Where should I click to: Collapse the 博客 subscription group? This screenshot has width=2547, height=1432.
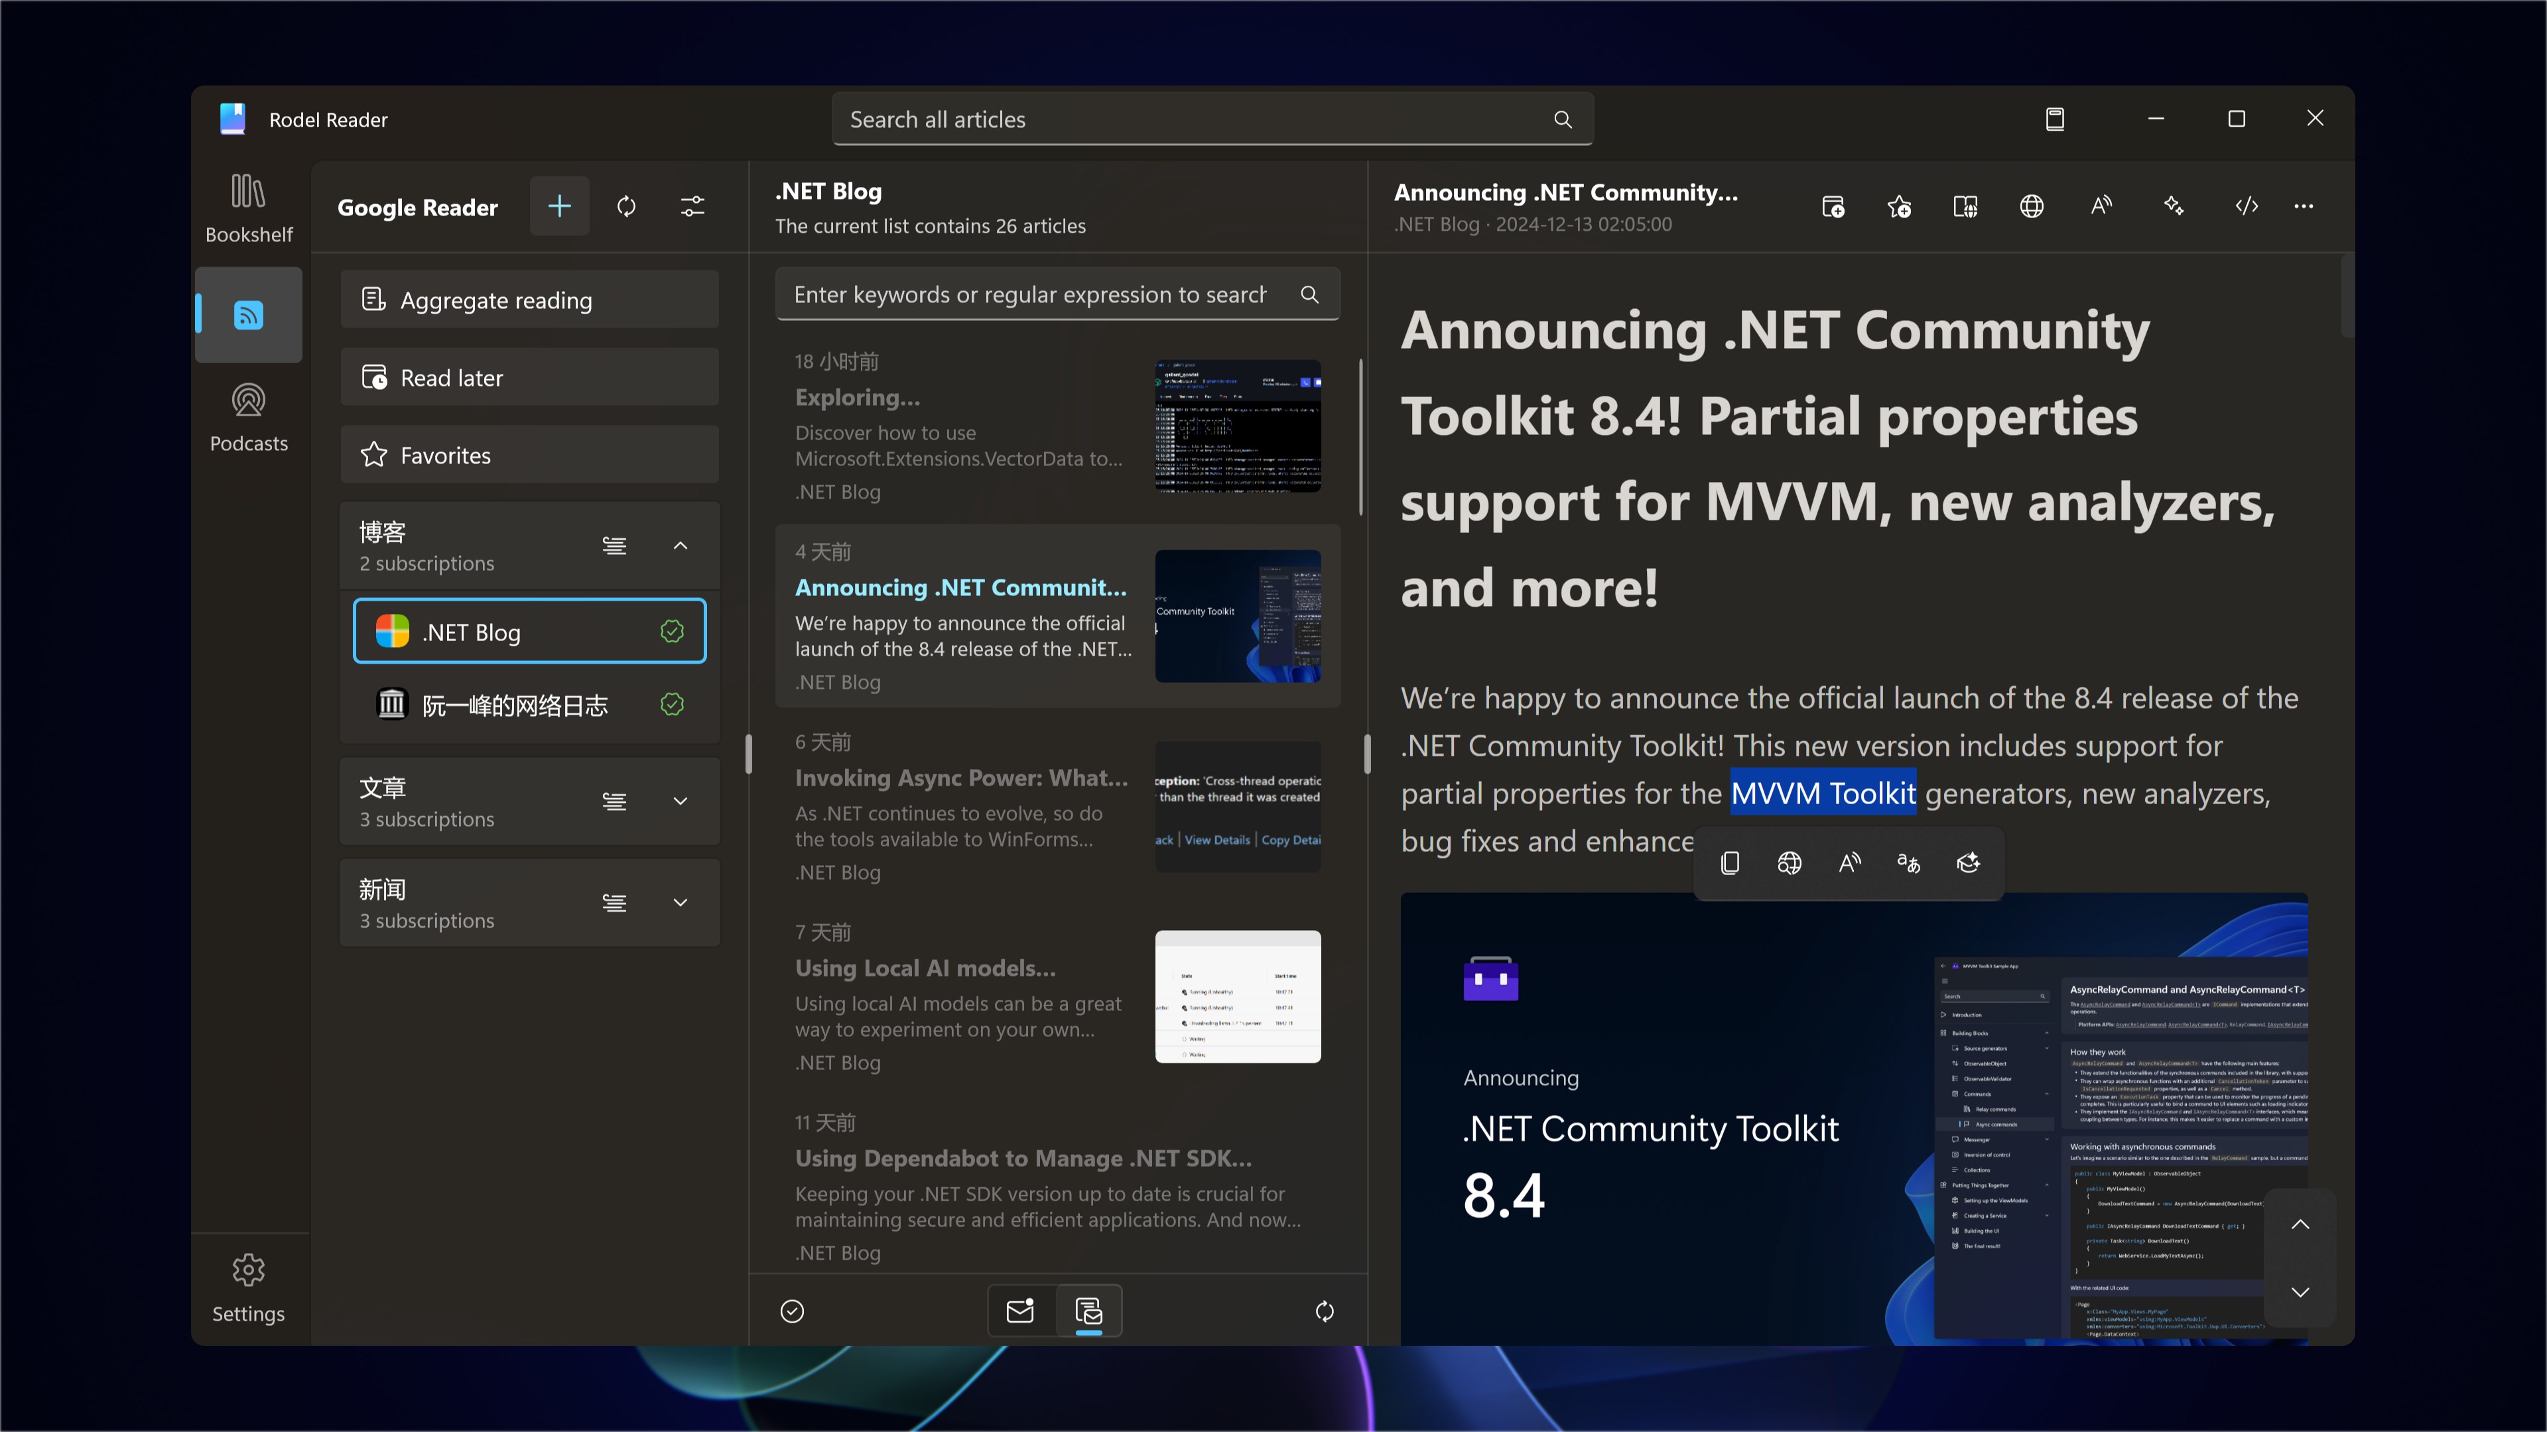[681, 544]
